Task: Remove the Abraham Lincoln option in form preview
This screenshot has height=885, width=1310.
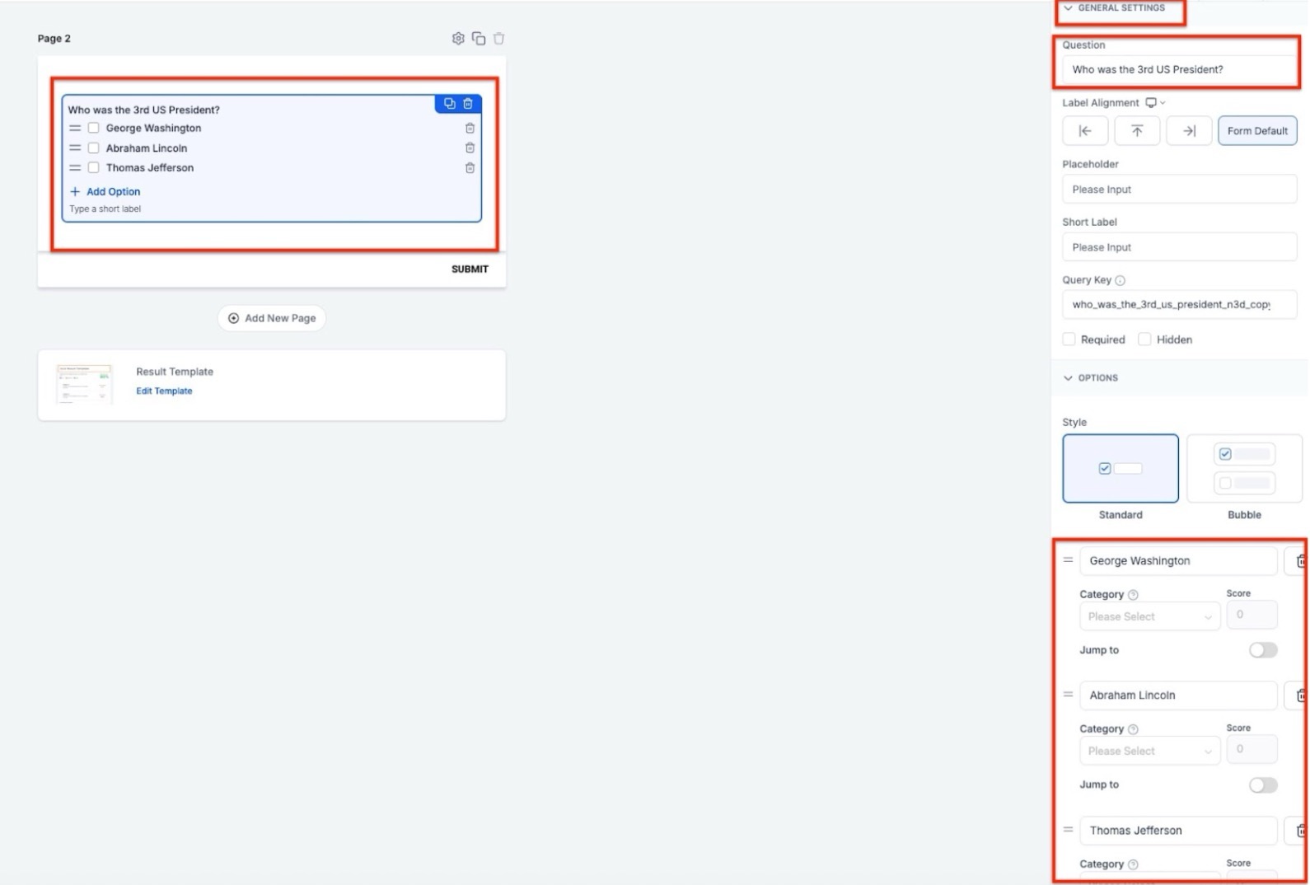Action: 470,147
